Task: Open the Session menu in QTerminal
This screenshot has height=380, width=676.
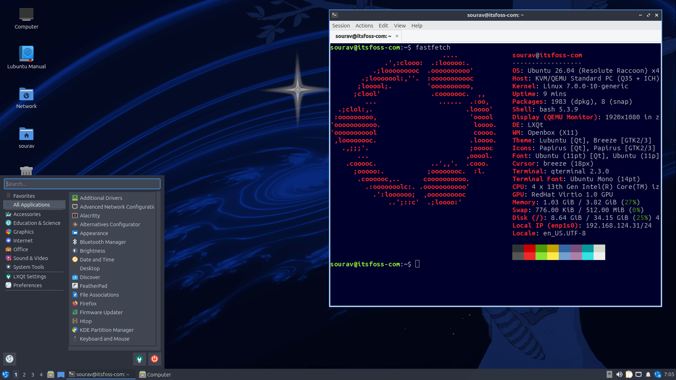Action: tap(340, 25)
